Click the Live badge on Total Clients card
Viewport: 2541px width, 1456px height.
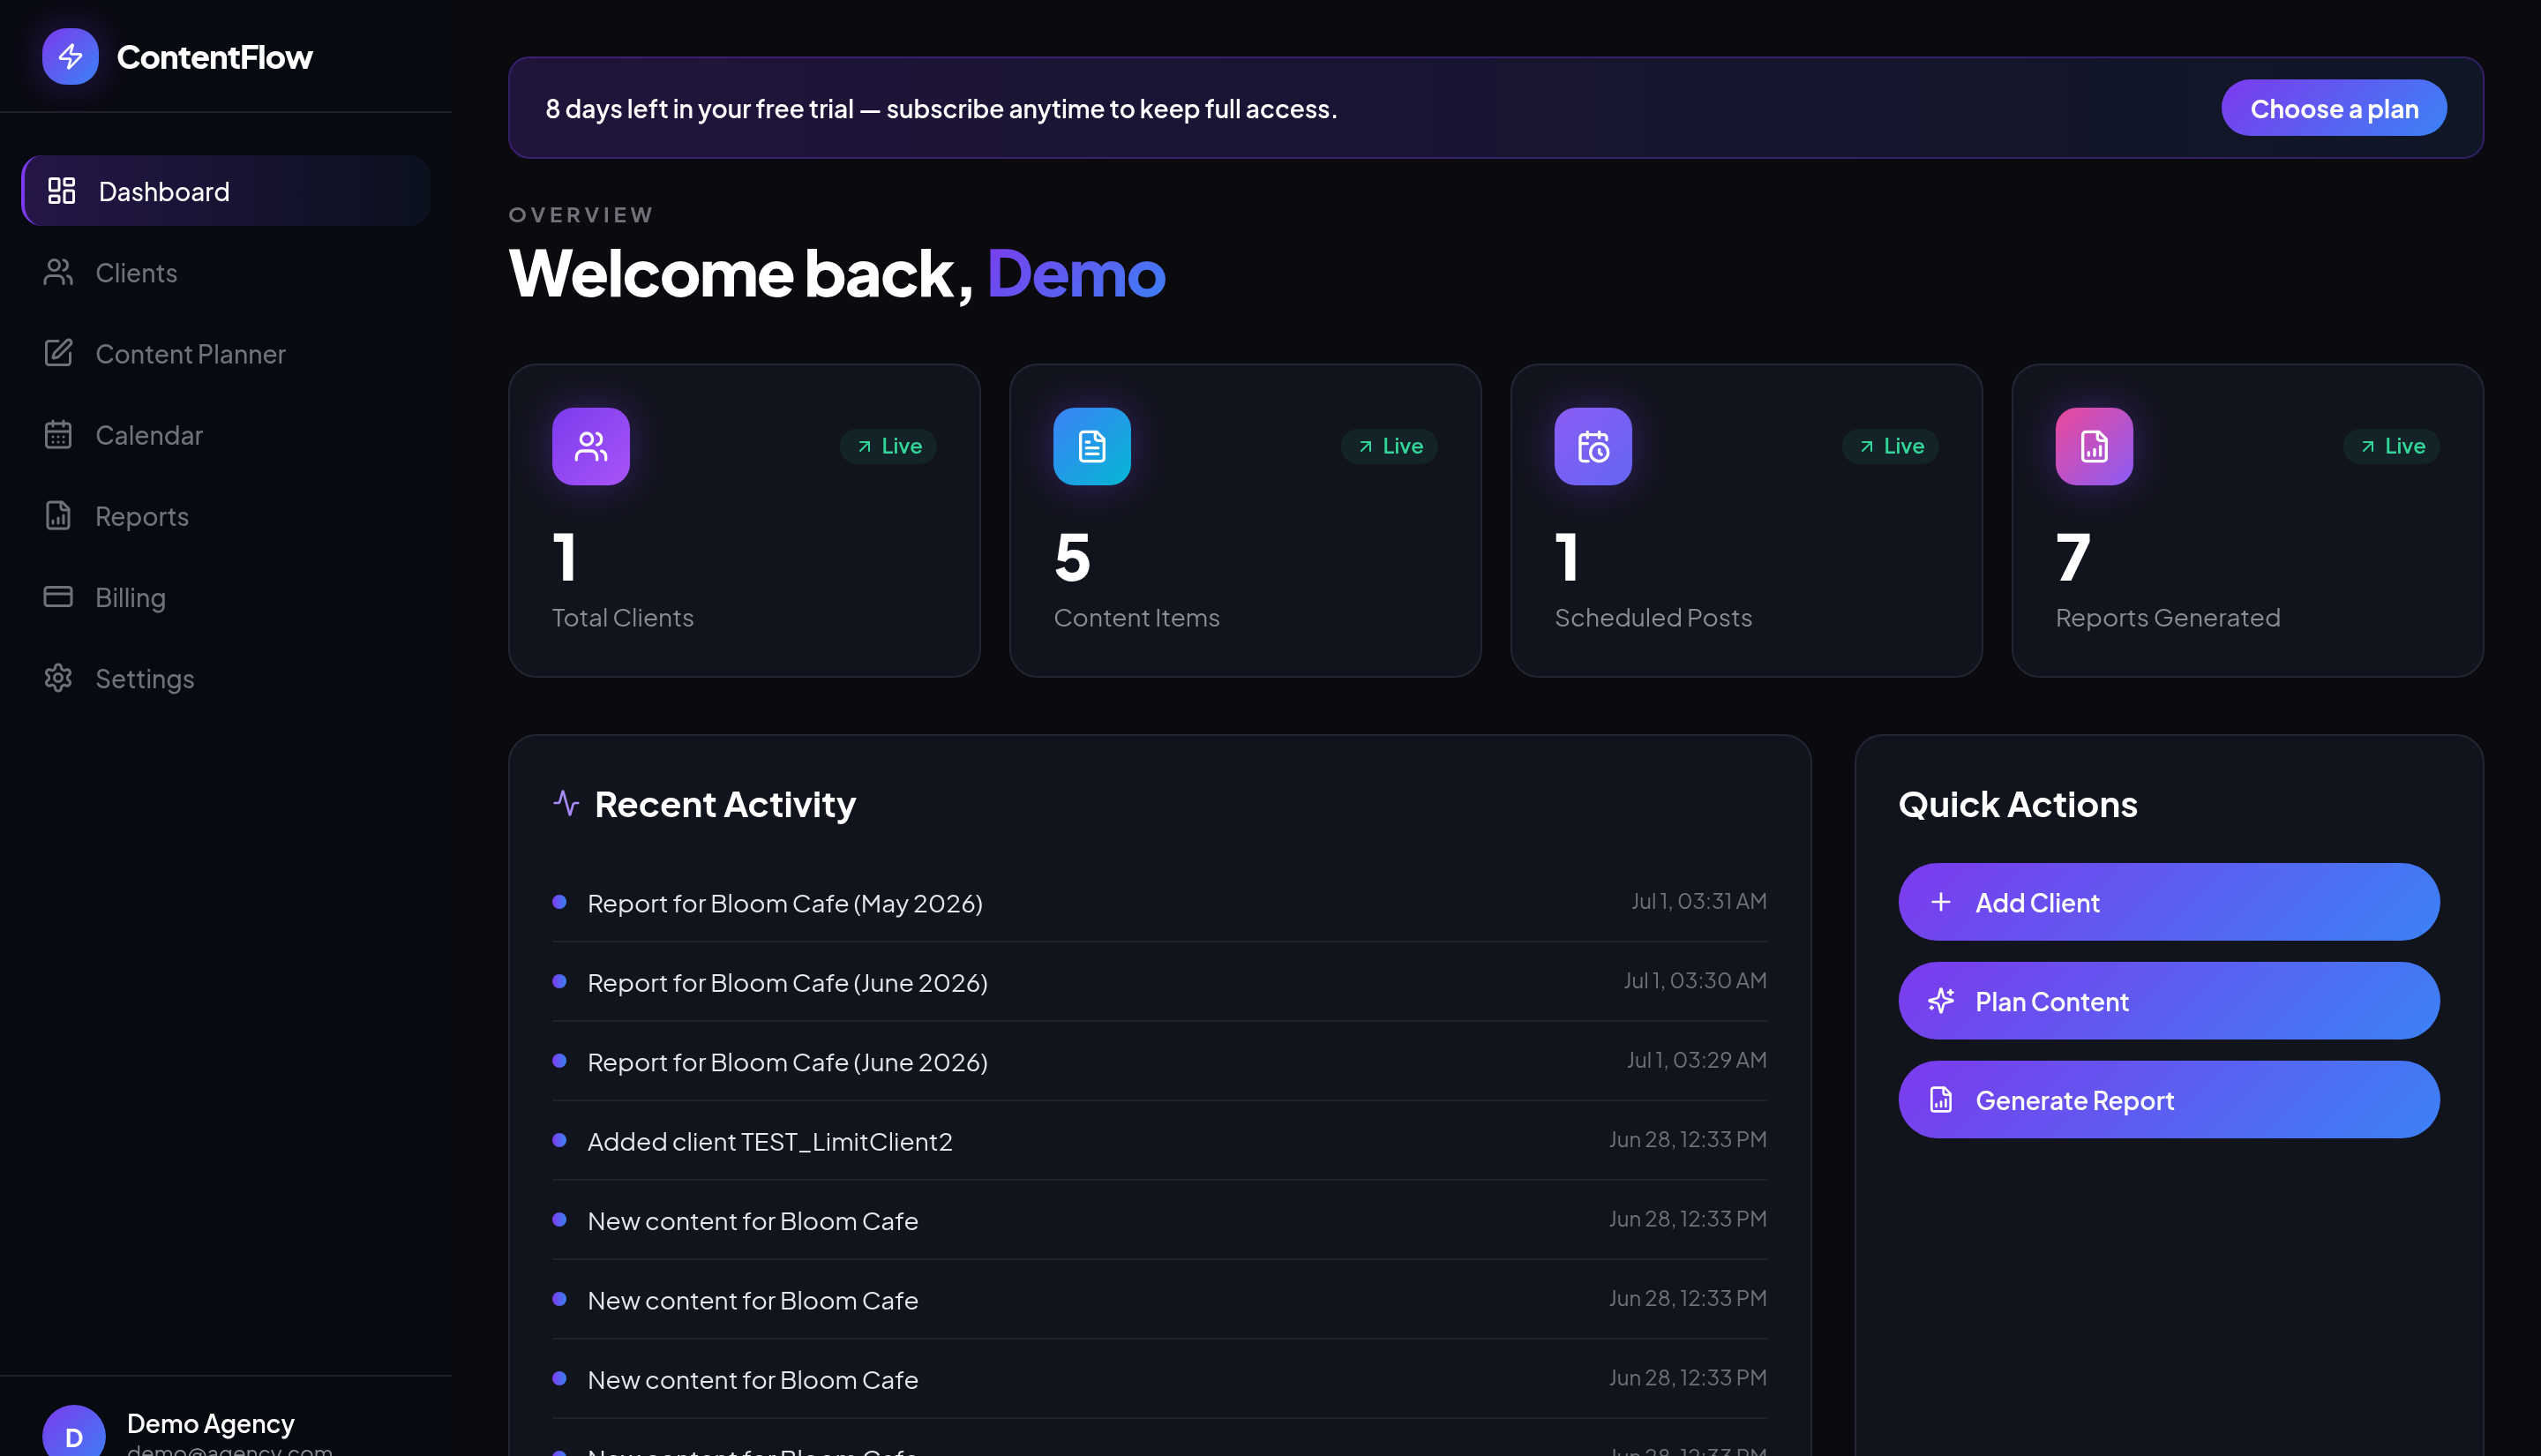click(888, 446)
